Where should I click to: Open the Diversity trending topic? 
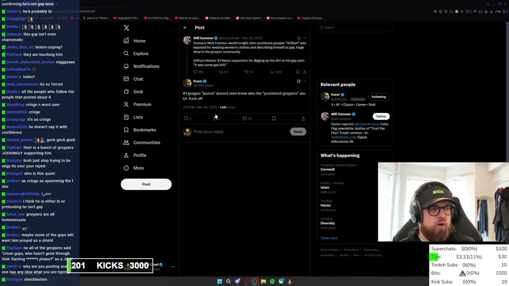point(328,223)
